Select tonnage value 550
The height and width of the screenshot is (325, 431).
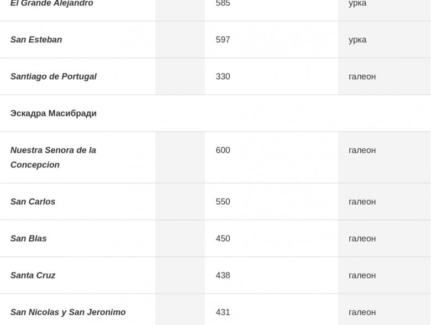tap(223, 202)
